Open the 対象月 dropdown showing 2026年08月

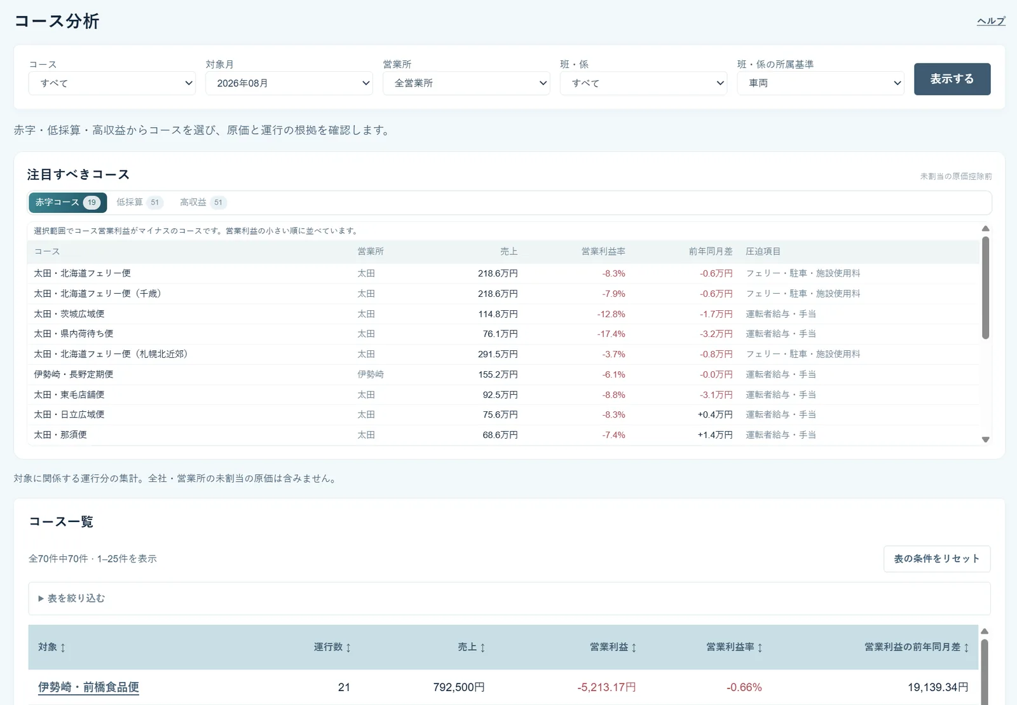[x=289, y=83]
